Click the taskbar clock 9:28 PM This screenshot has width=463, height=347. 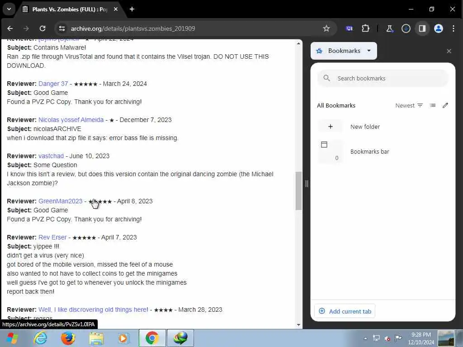pos(421,338)
